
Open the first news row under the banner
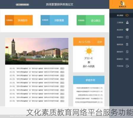pos(37,68)
